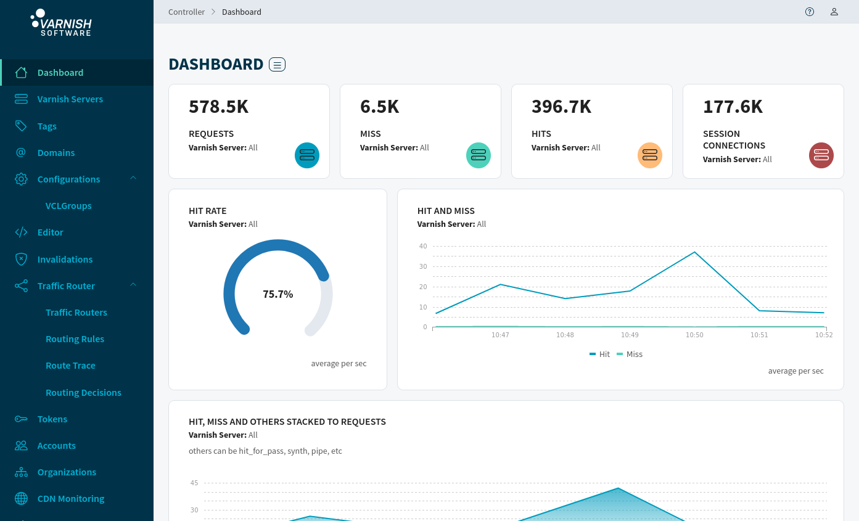Open Routing Rules submenu item
The image size is (859, 521).
75,339
